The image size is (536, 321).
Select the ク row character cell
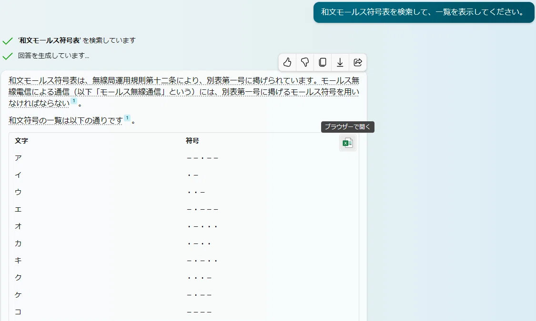pyautogui.click(x=18, y=277)
